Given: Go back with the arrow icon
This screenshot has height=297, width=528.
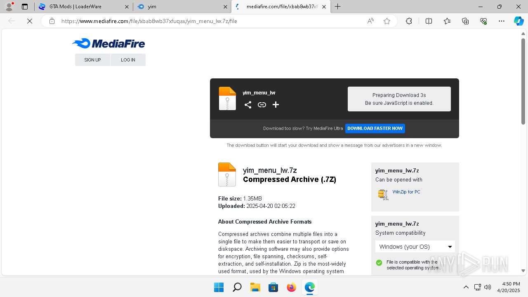Looking at the screenshot, I should tap(12, 21).
